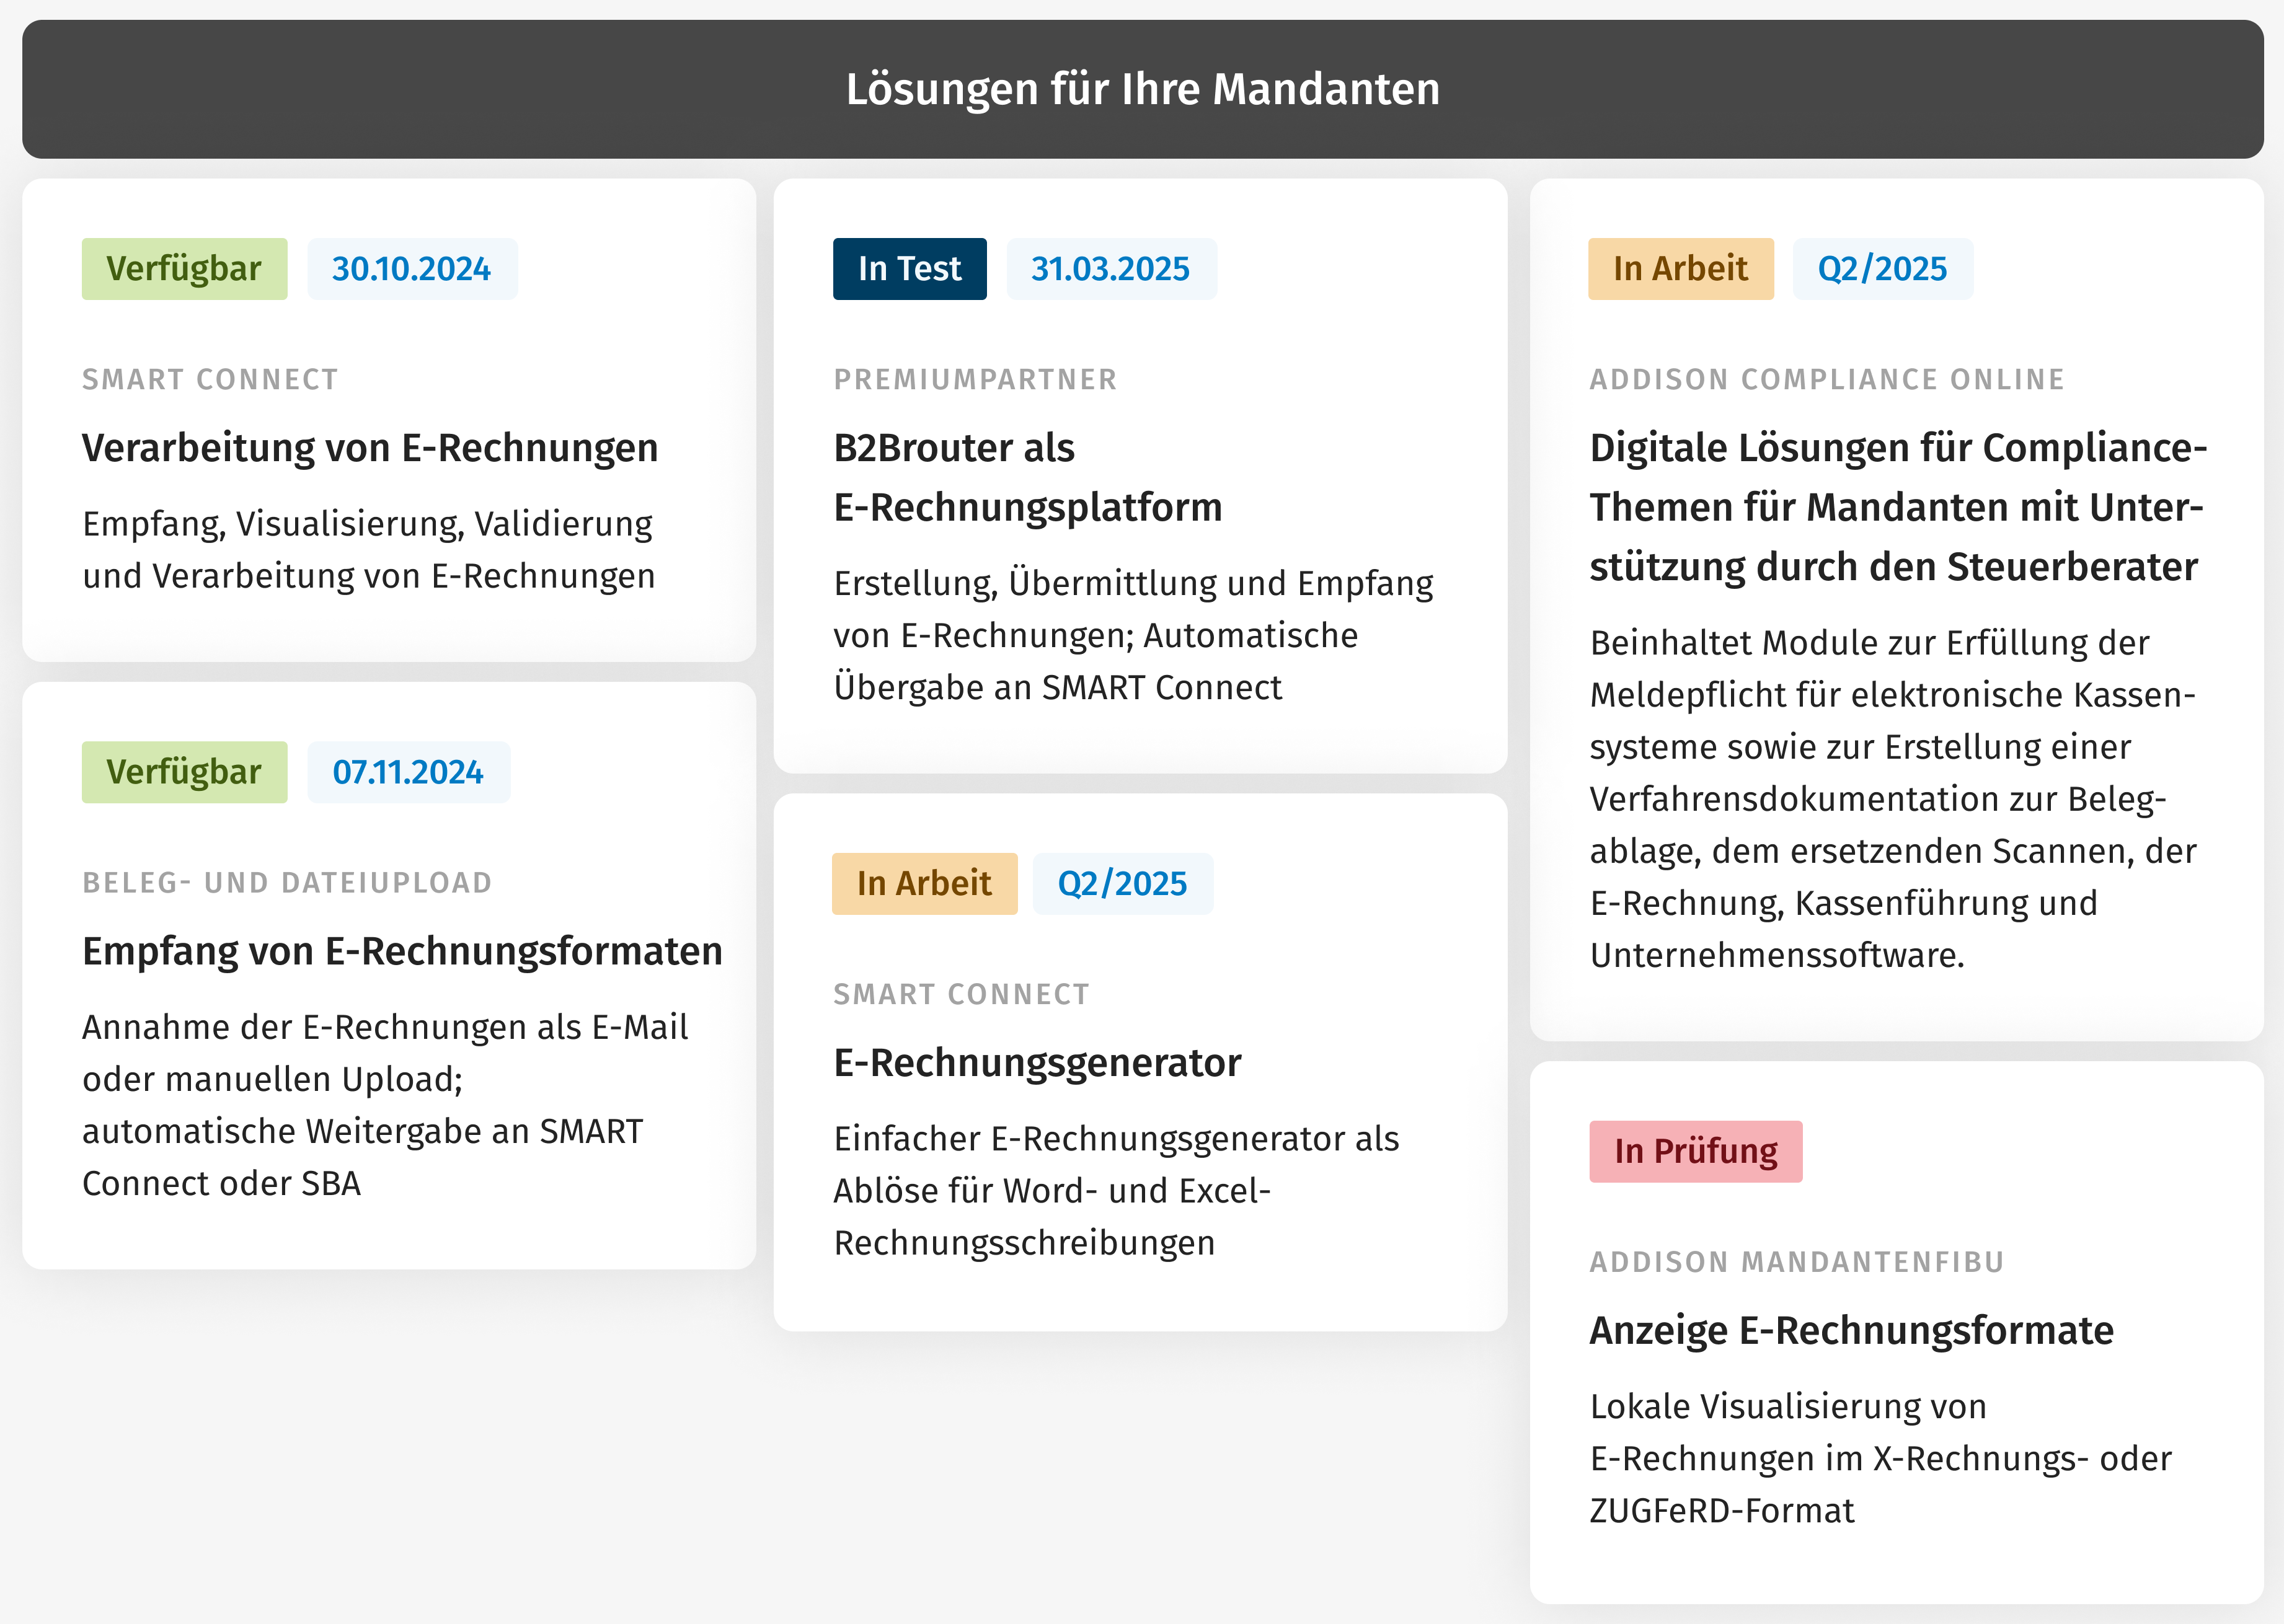
Task: Click the Lösungen für Ihre Mandanten header
Action: pos(1142,89)
